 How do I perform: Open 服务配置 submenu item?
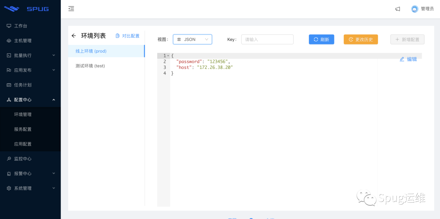(x=30, y=129)
